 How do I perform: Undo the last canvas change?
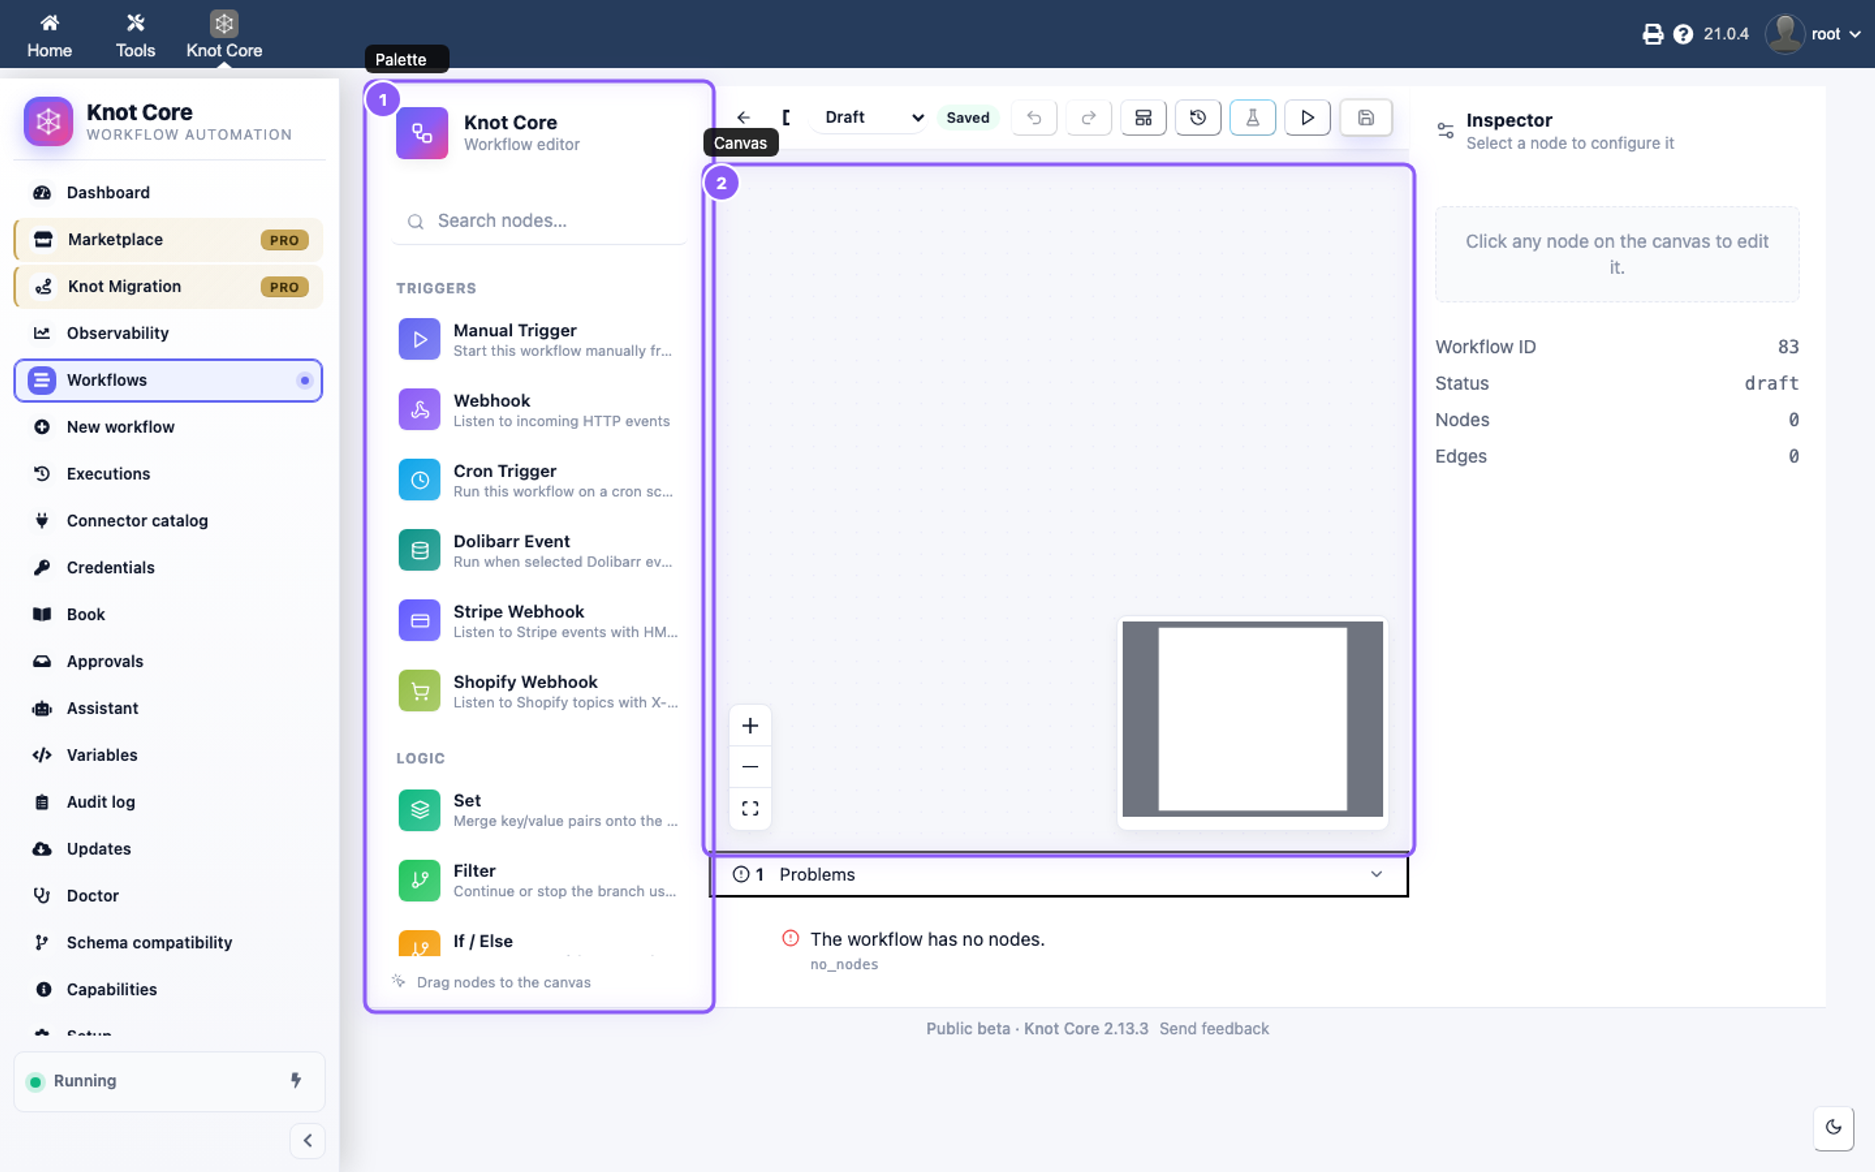(x=1034, y=117)
